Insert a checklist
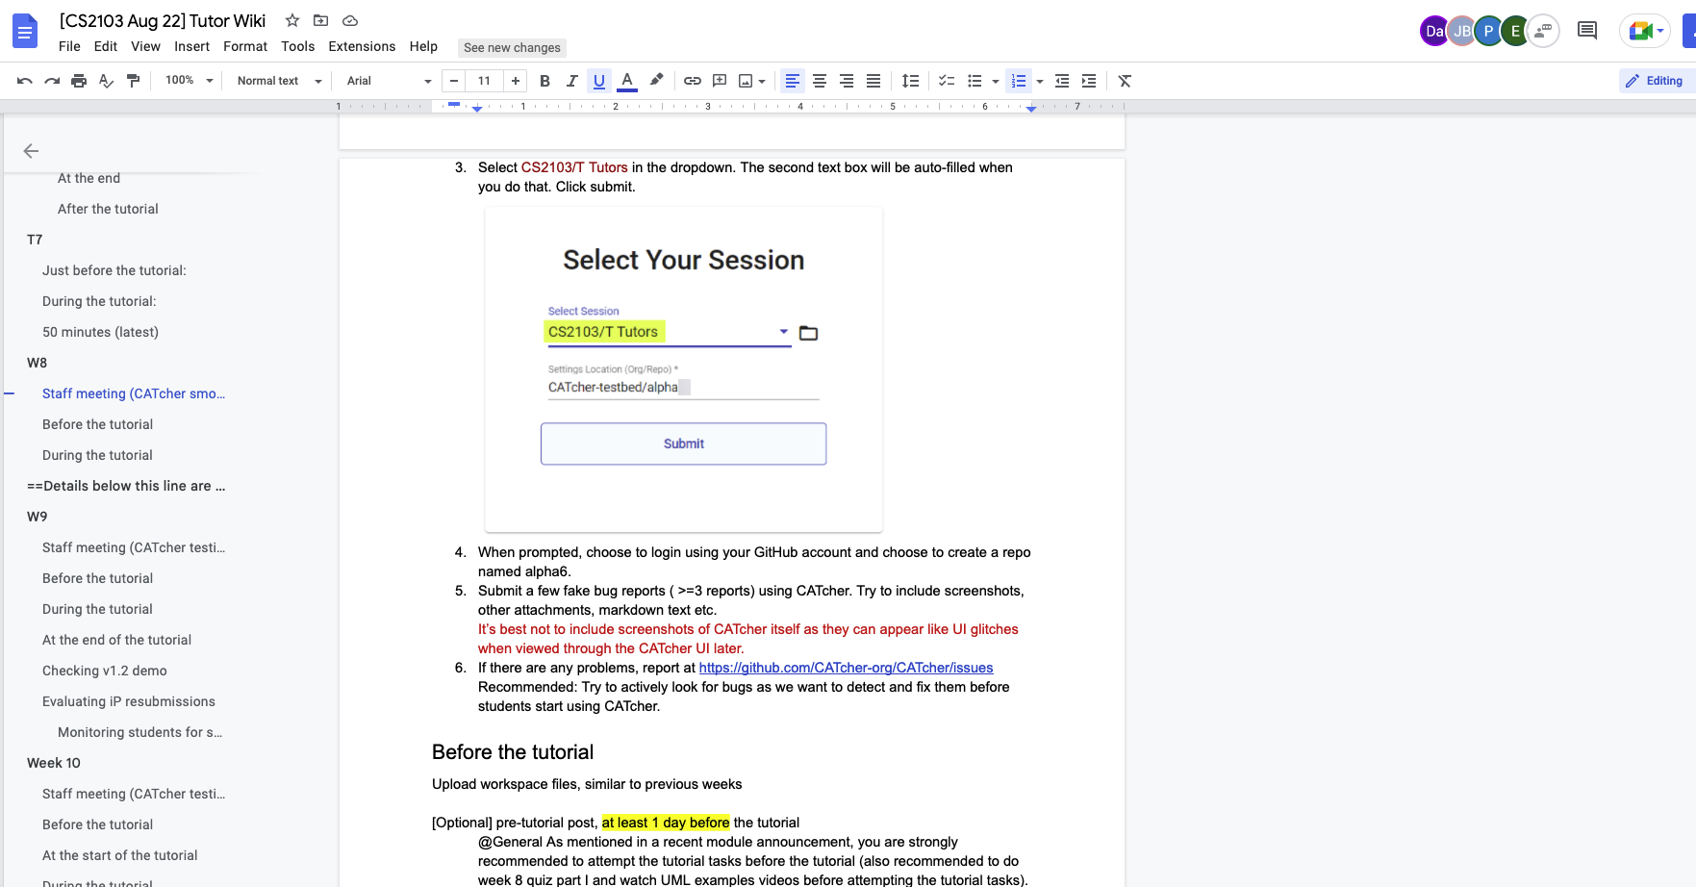The height and width of the screenshot is (887, 1696). (947, 81)
